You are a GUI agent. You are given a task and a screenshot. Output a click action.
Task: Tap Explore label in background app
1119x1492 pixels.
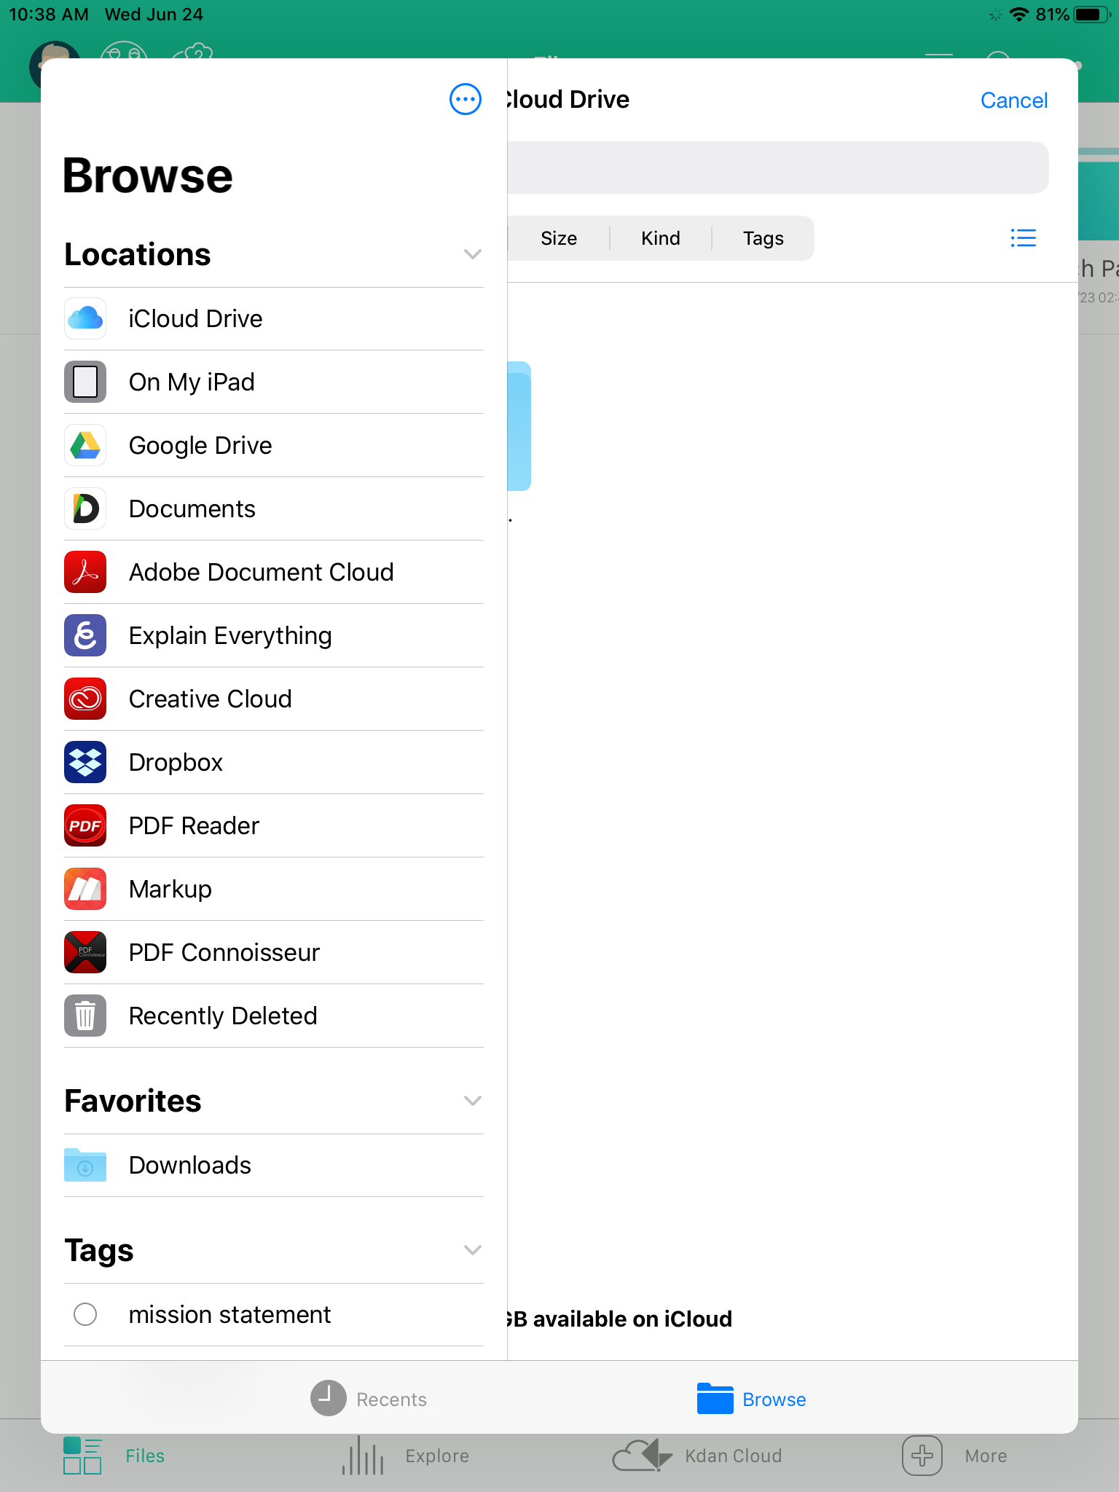[437, 1456]
